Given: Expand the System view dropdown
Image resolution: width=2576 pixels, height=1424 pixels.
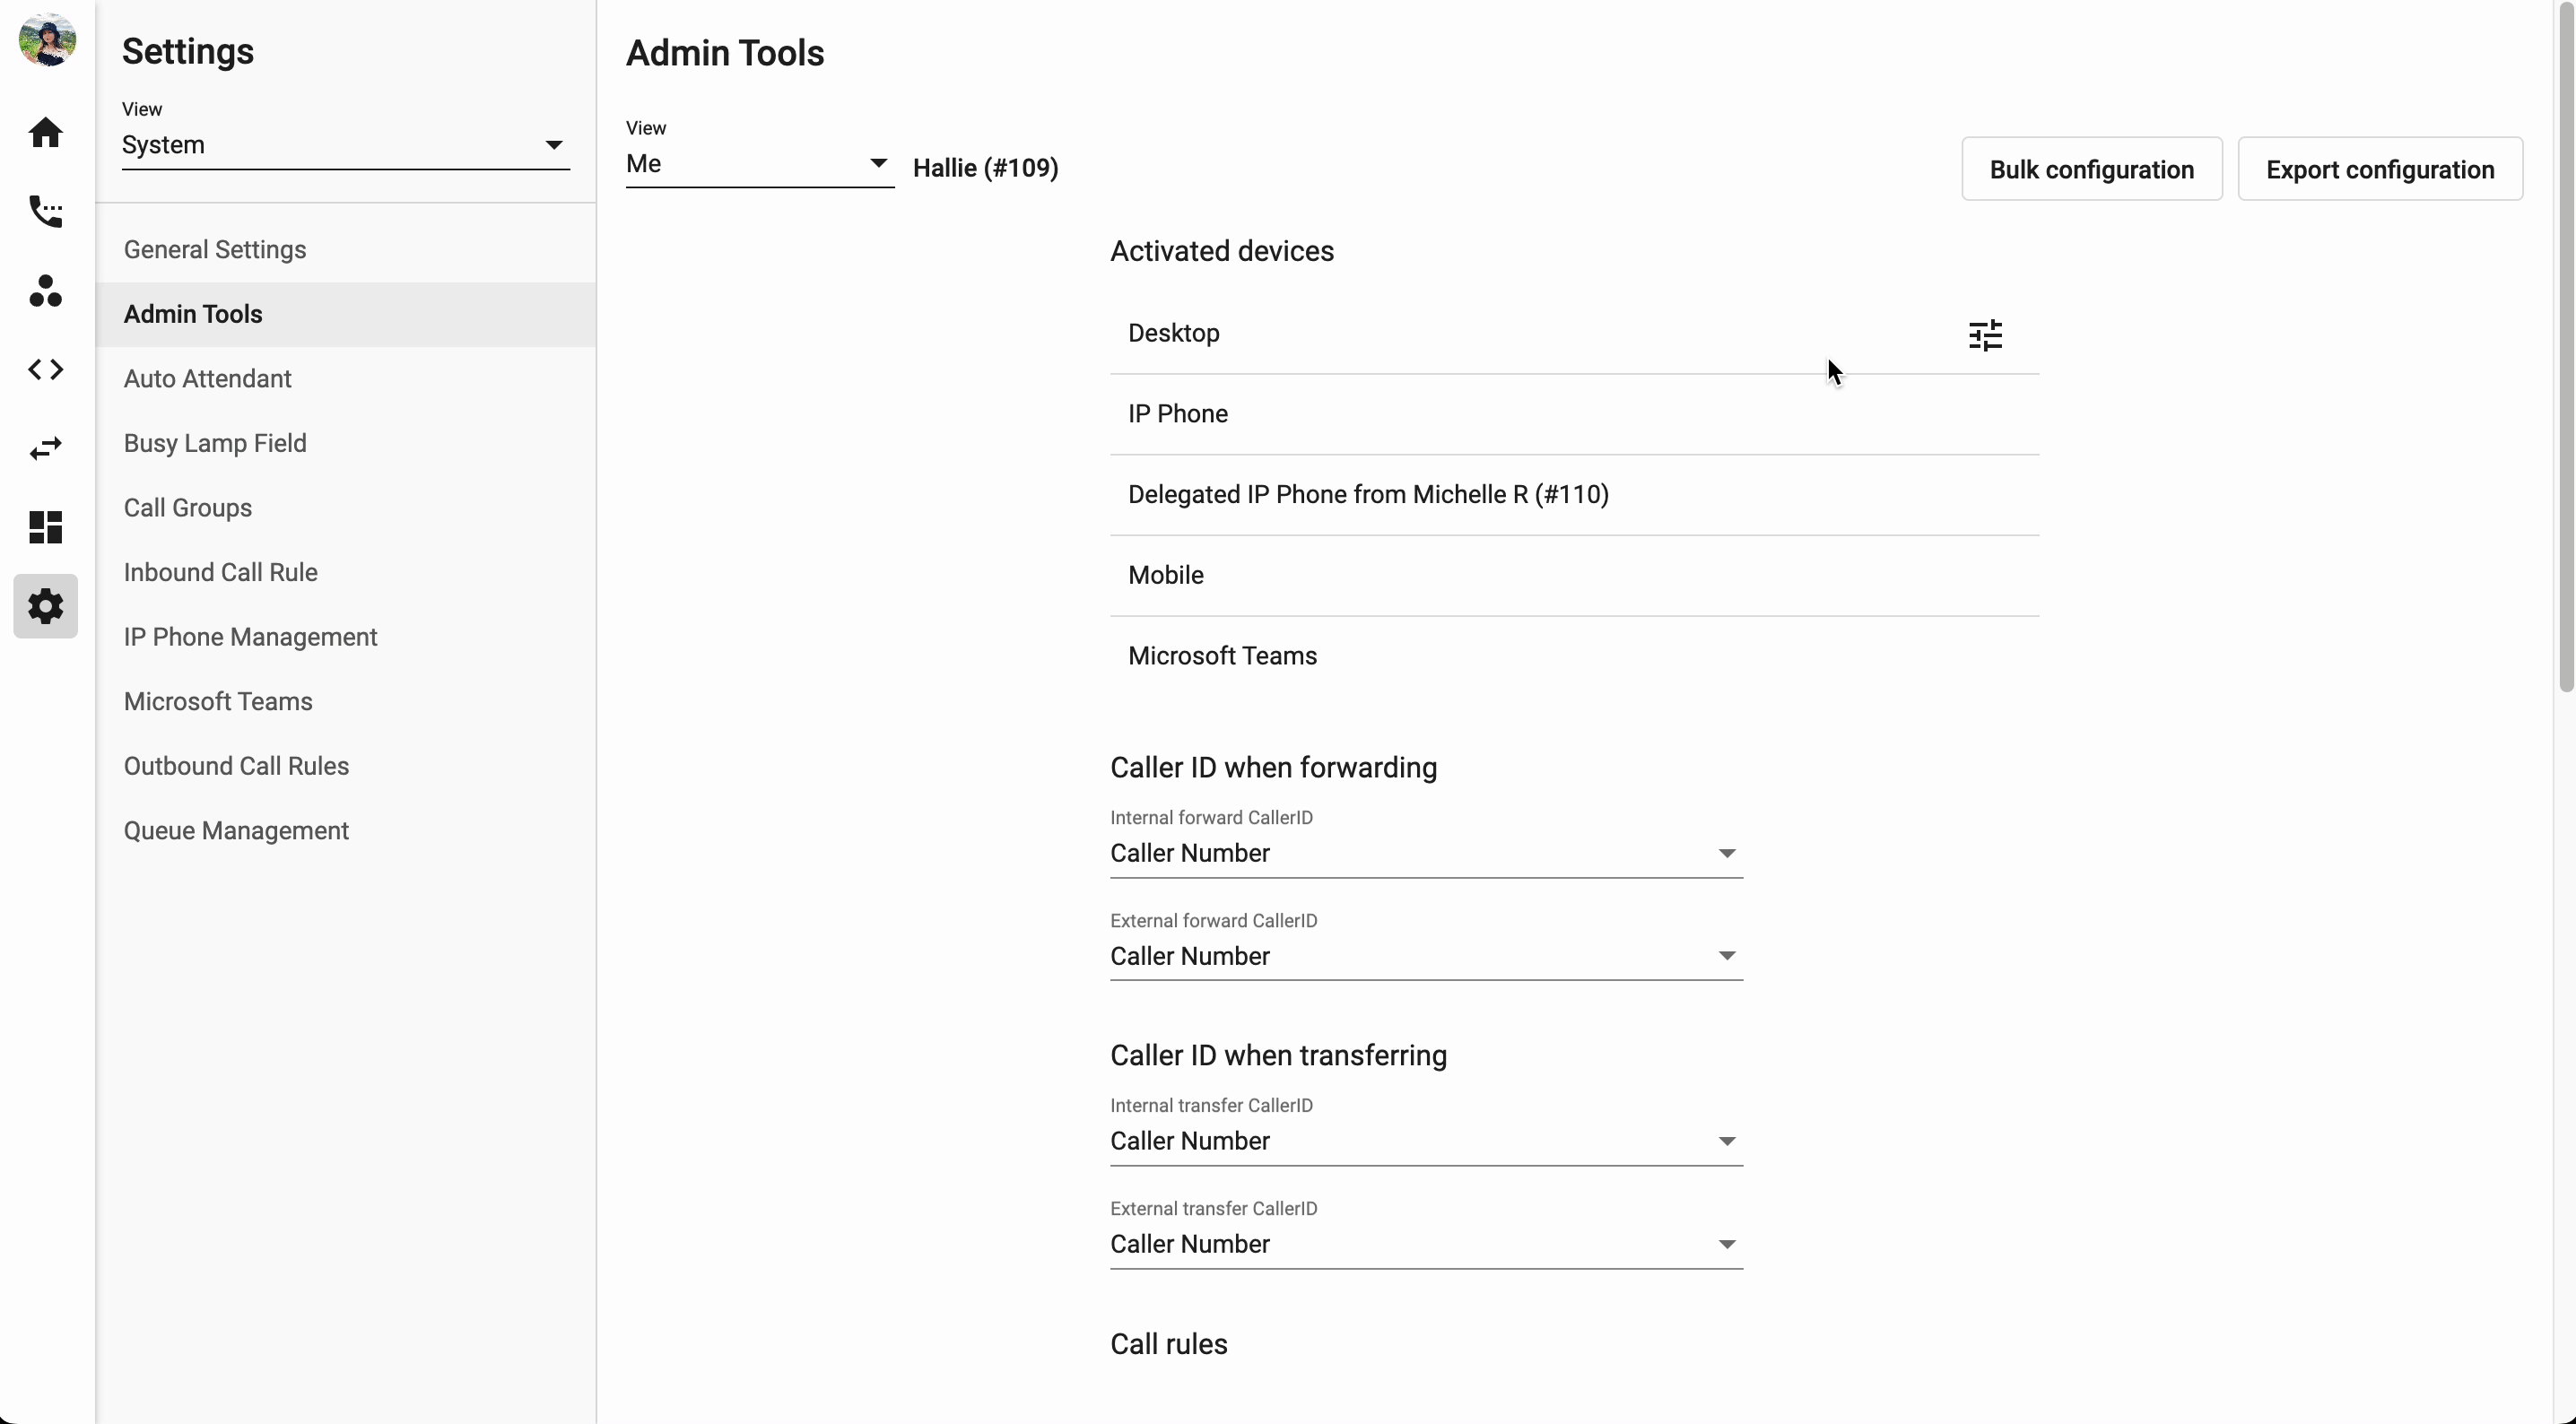Looking at the screenshot, I should click(x=345, y=145).
